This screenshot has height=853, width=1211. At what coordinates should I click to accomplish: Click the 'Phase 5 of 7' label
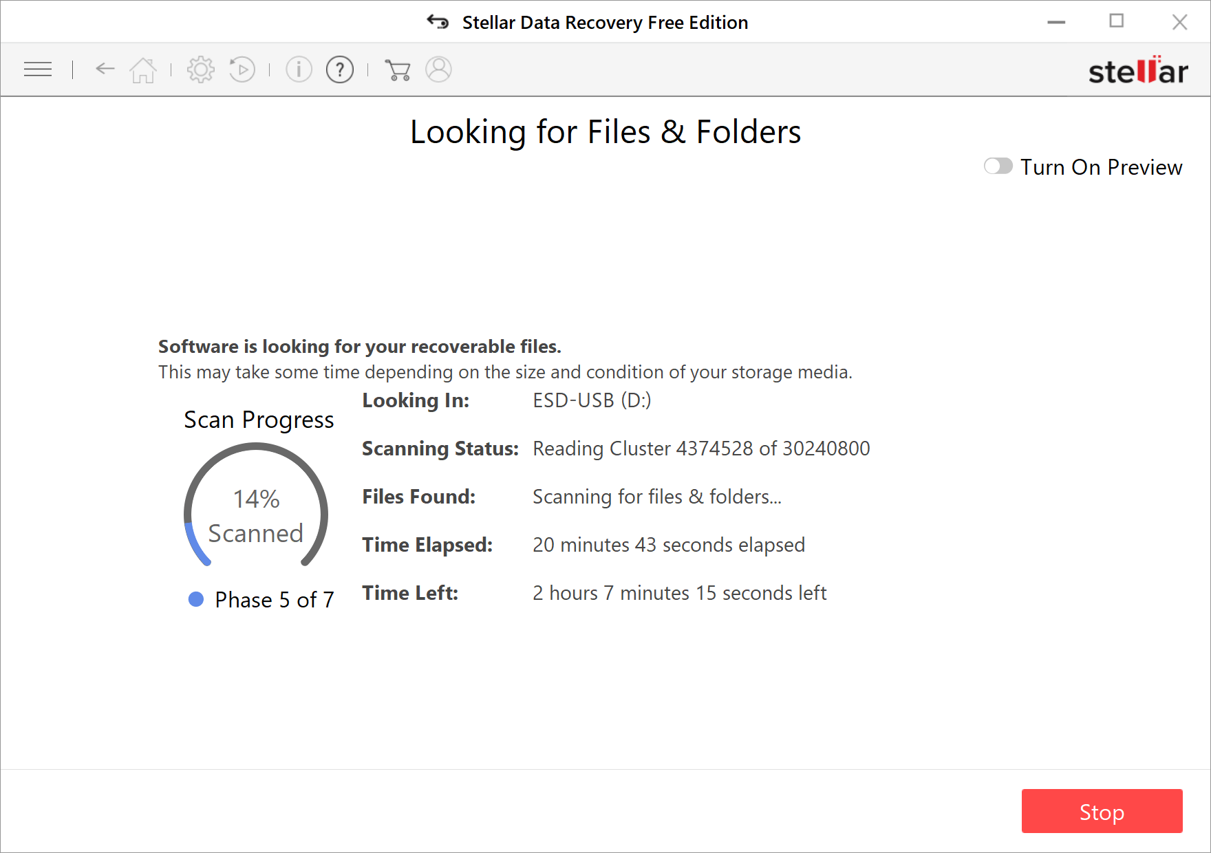275,600
